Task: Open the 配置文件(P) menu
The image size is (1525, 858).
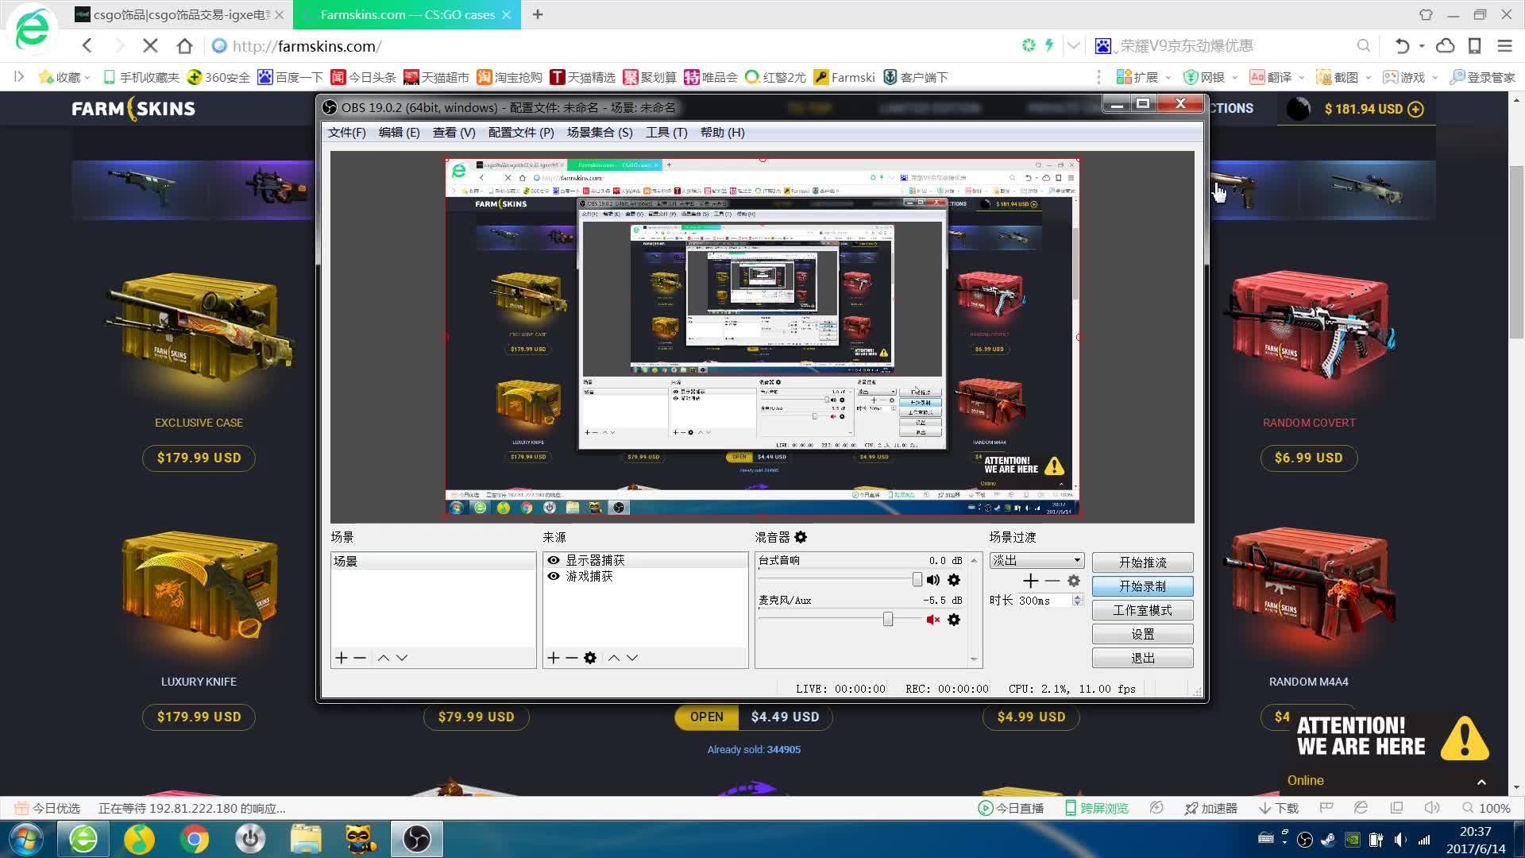Action: click(521, 133)
